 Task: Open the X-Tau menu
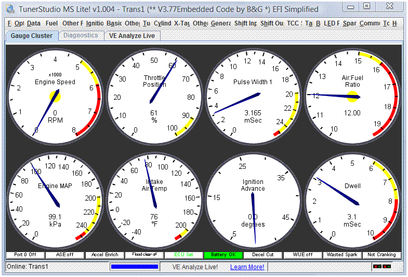pyautogui.click(x=181, y=23)
